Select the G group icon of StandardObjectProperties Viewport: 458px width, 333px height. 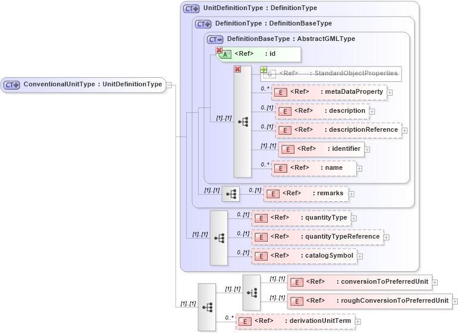tap(270, 74)
